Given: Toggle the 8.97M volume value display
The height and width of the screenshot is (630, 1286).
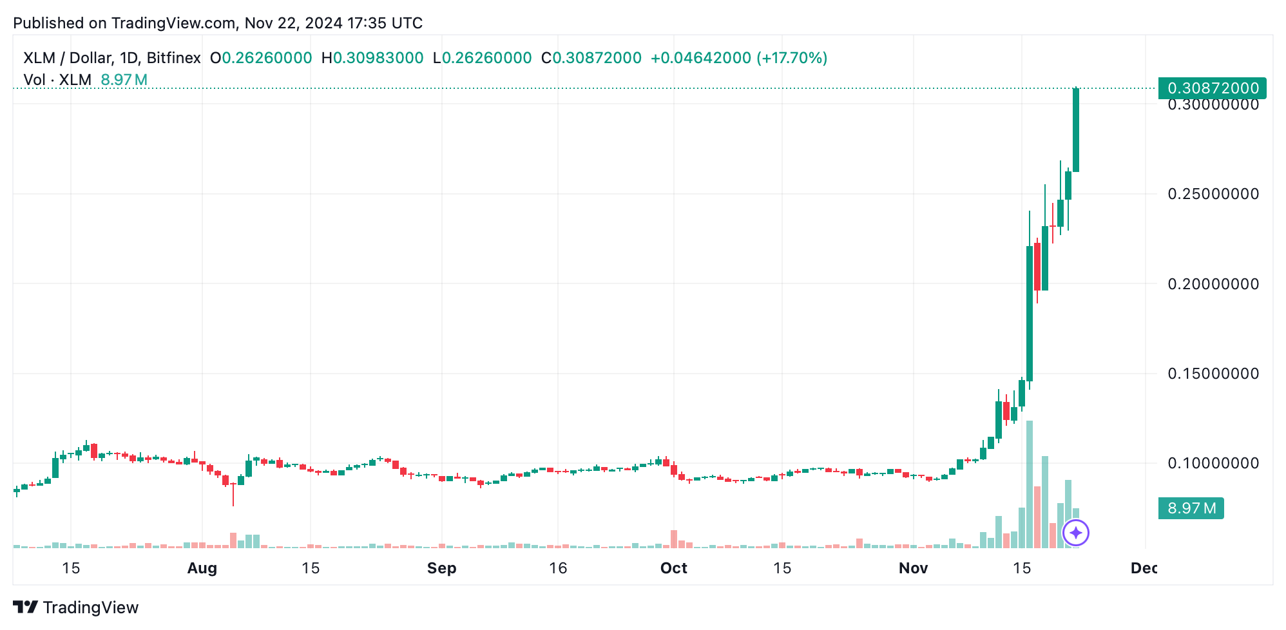Looking at the screenshot, I should 124,79.
